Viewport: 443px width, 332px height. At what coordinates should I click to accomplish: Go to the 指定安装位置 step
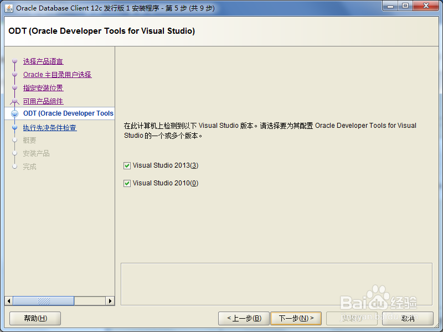click(x=43, y=88)
